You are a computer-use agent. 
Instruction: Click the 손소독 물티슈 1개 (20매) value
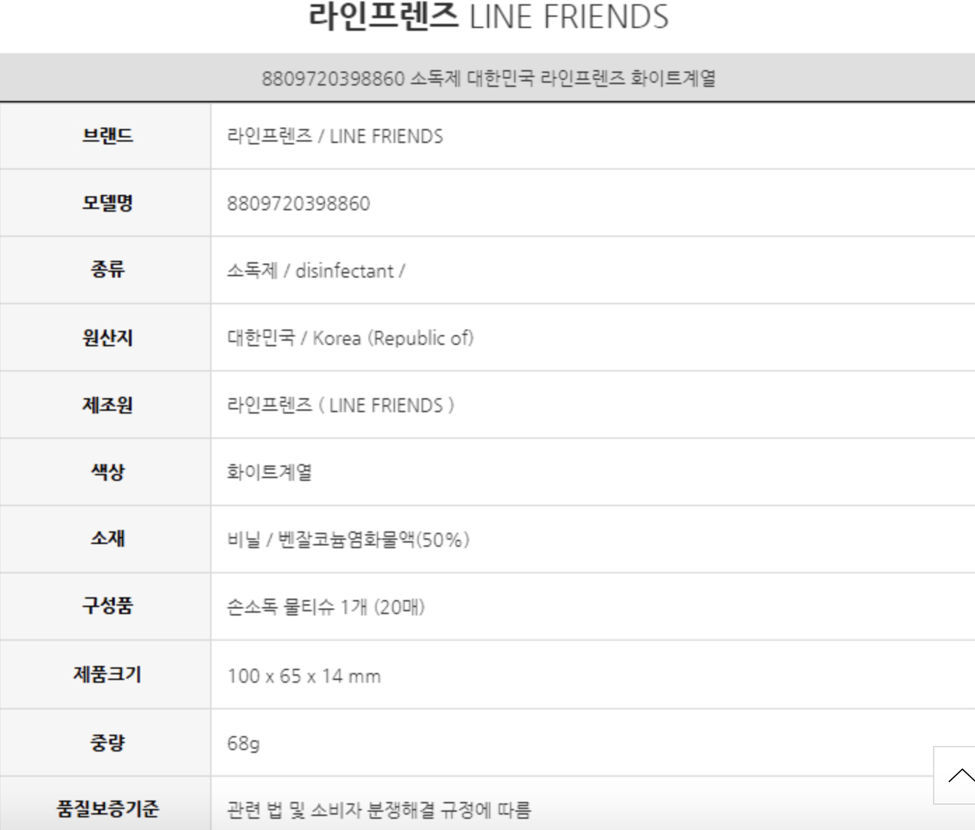[326, 606]
